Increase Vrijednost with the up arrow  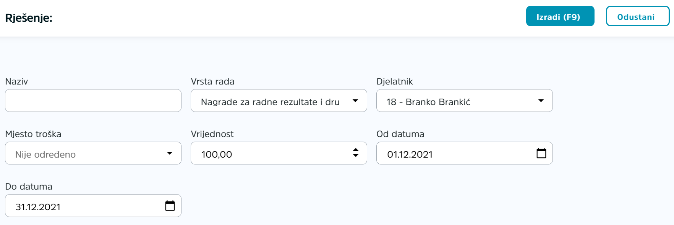coord(356,150)
